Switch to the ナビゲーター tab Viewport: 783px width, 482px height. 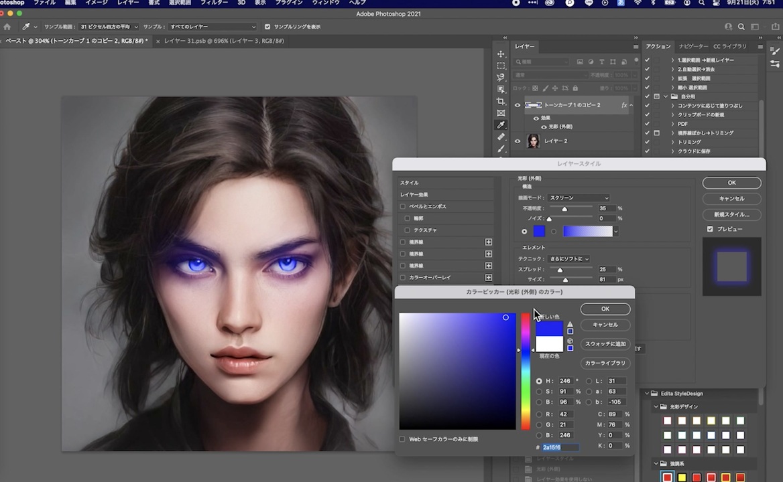692,46
